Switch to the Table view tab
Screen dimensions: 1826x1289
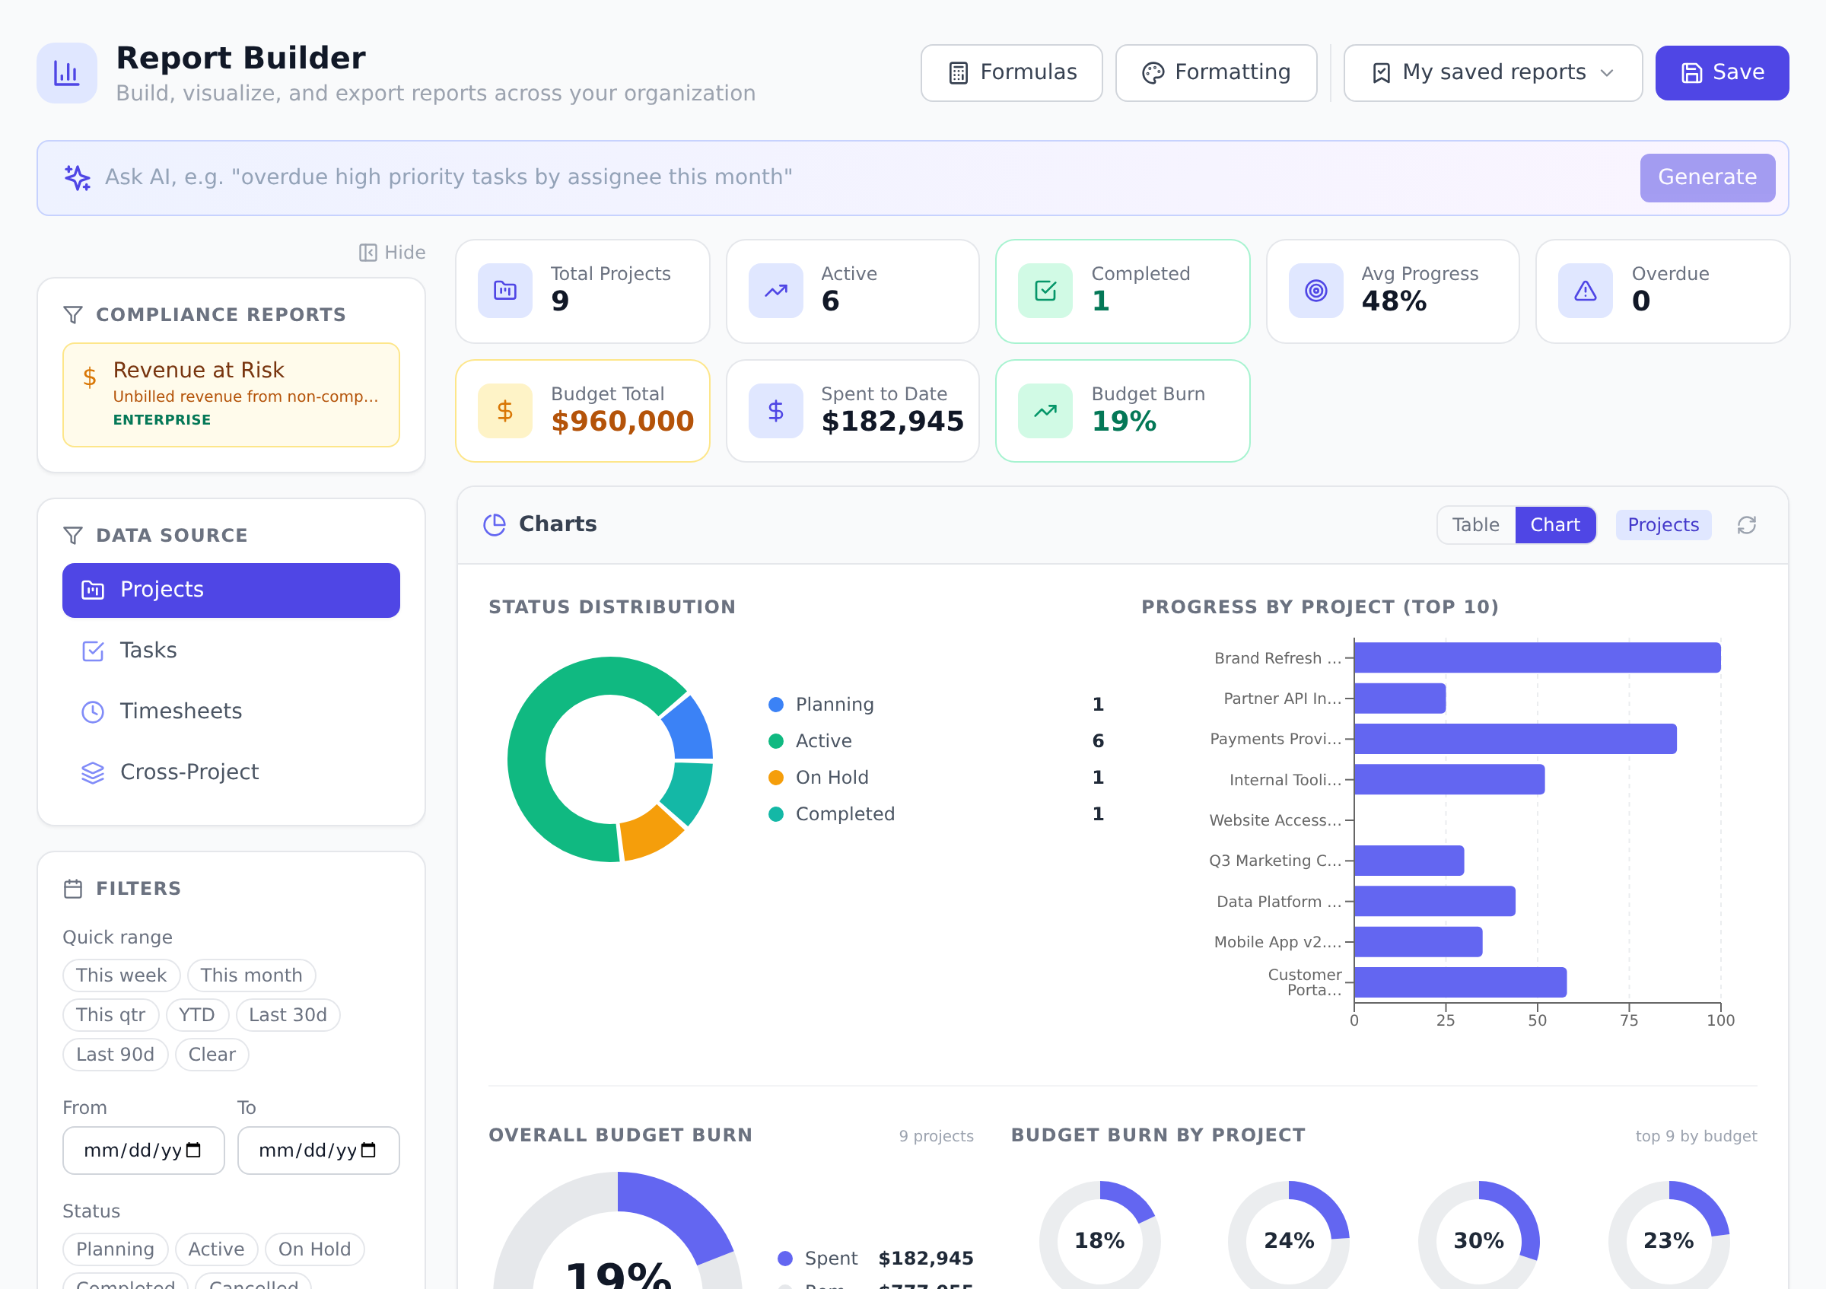tap(1475, 525)
